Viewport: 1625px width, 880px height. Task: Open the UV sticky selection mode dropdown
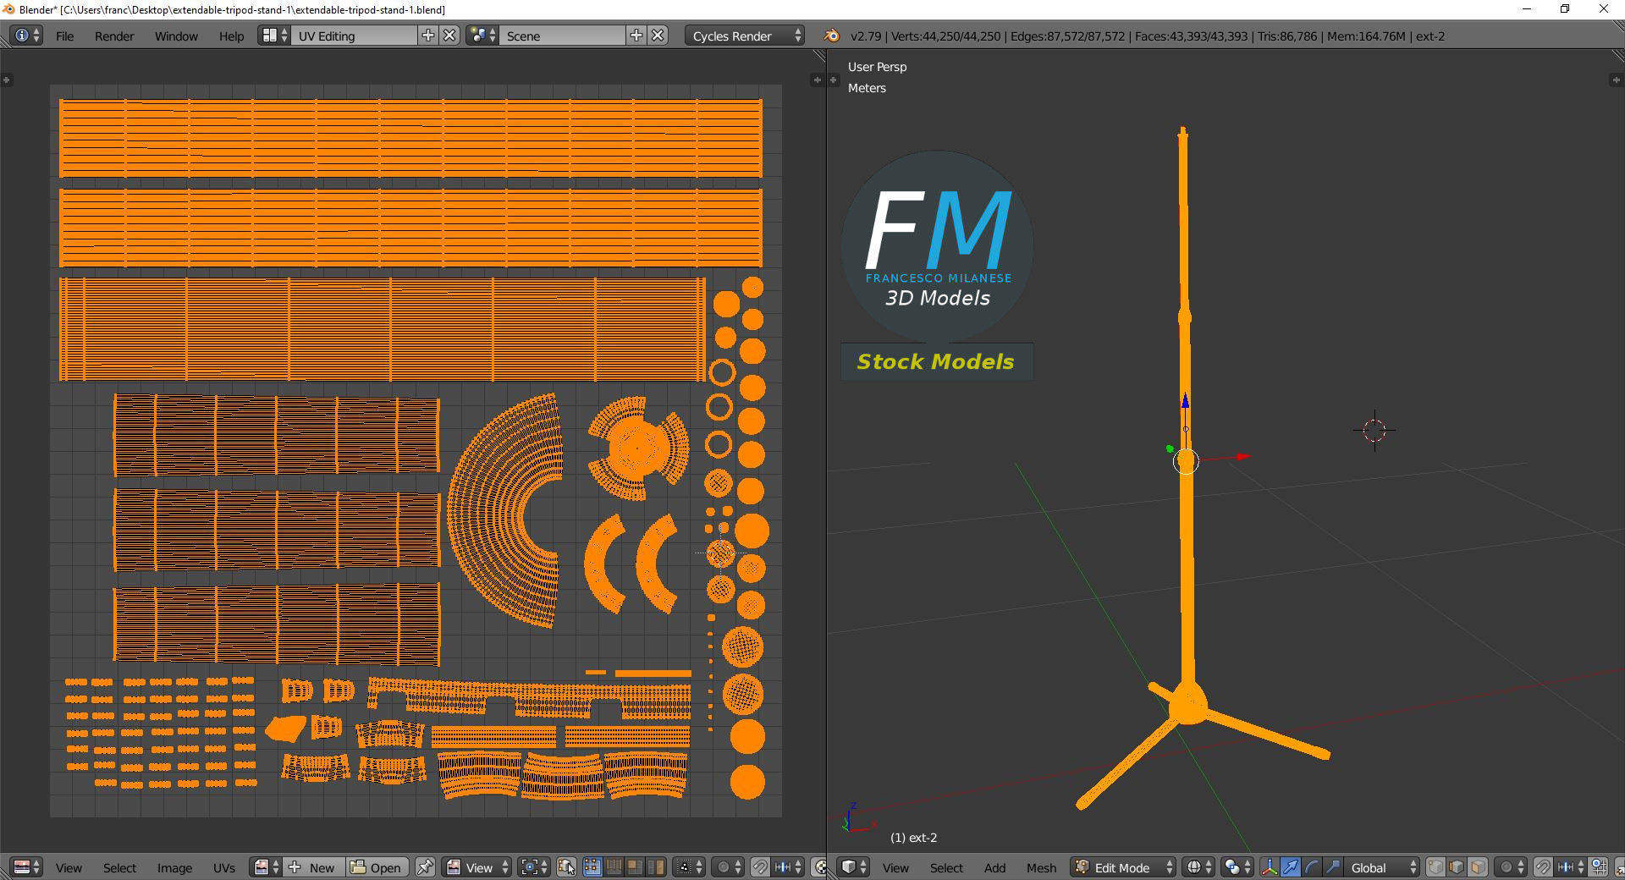tap(689, 867)
